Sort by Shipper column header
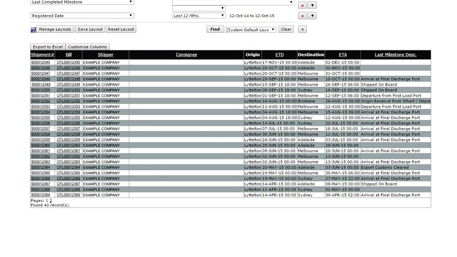This screenshot has height=257, width=457. [106, 55]
